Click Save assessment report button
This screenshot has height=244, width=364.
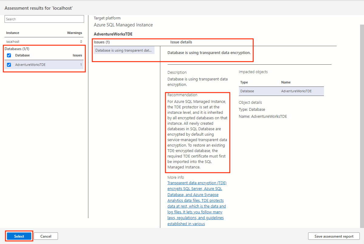click(334, 236)
